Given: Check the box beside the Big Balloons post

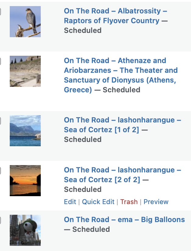Looking at the screenshot, I should pos(0,221).
